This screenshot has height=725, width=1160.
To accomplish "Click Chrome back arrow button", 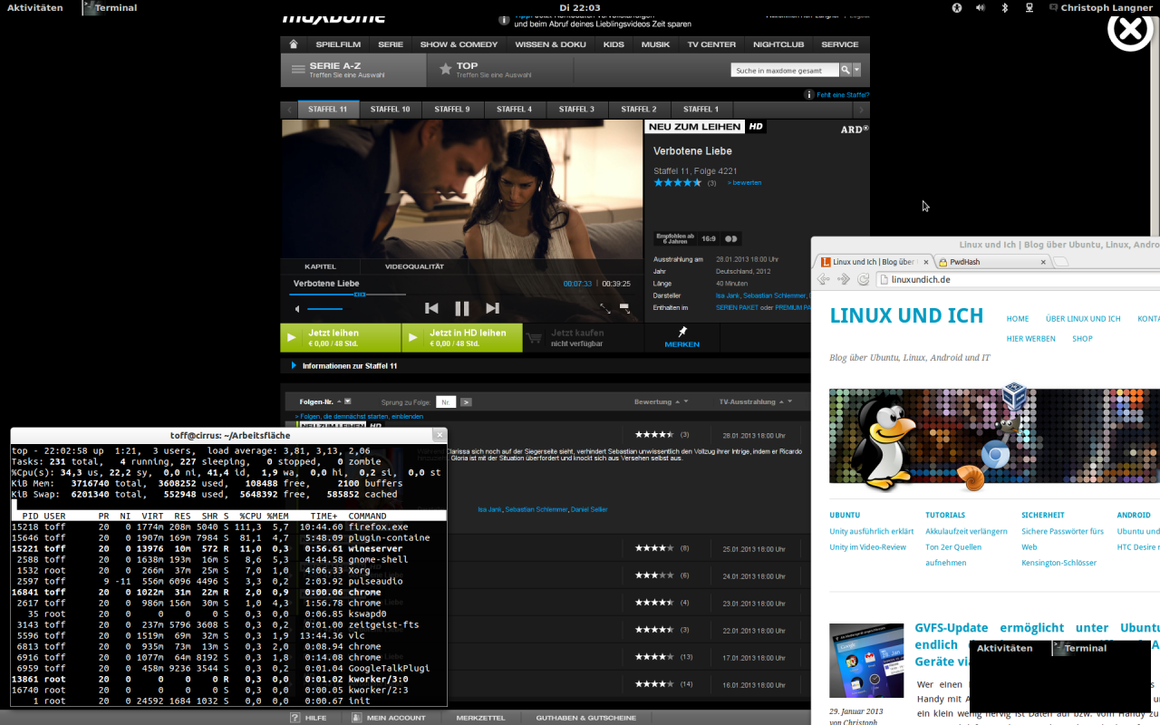I will pos(824,279).
